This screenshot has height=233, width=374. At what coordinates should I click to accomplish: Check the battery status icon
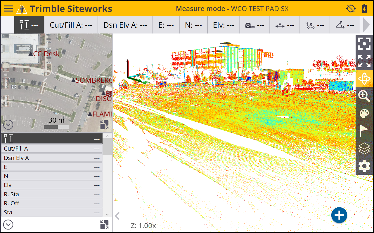pyautogui.click(x=364, y=8)
